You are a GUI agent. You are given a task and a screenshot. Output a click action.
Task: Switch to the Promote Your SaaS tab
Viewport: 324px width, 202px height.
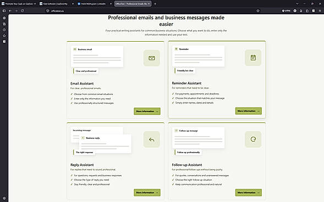(19, 4)
